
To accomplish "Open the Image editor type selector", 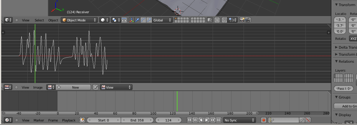I will [8, 87].
